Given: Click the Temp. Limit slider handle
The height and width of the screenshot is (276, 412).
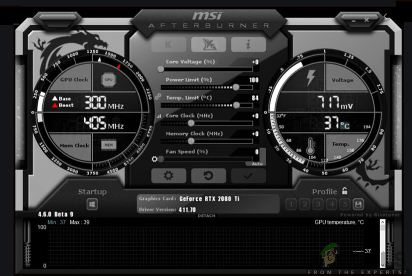Looking at the screenshot, I should tap(236, 105).
